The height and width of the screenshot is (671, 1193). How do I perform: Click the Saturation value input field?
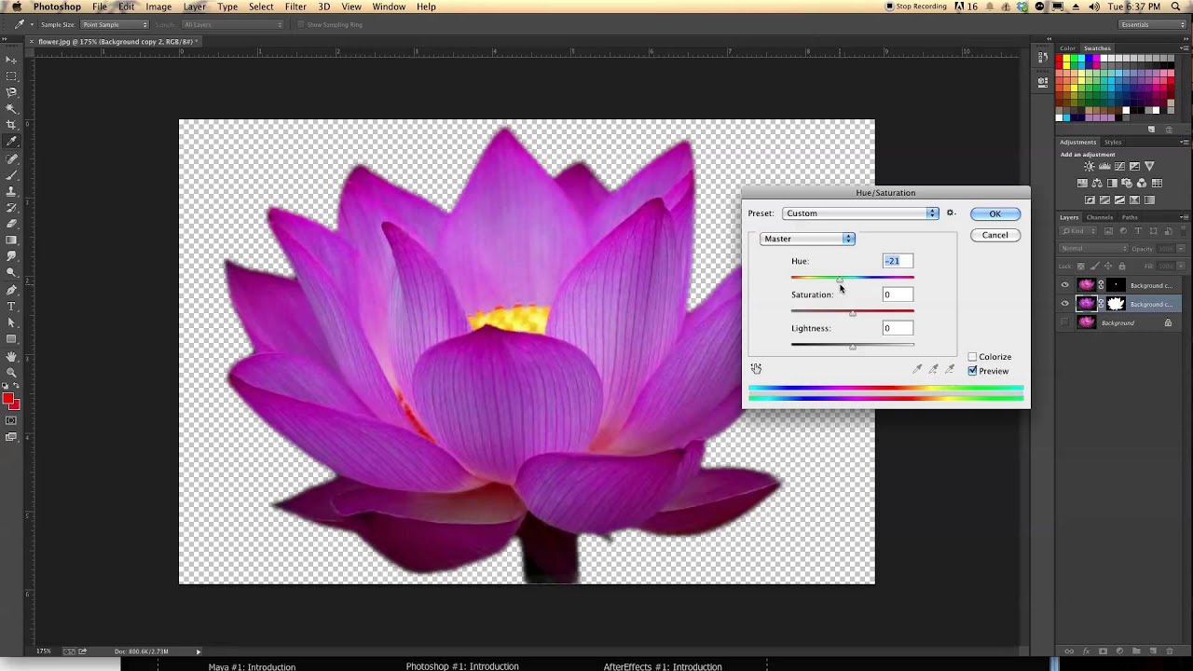(x=898, y=294)
